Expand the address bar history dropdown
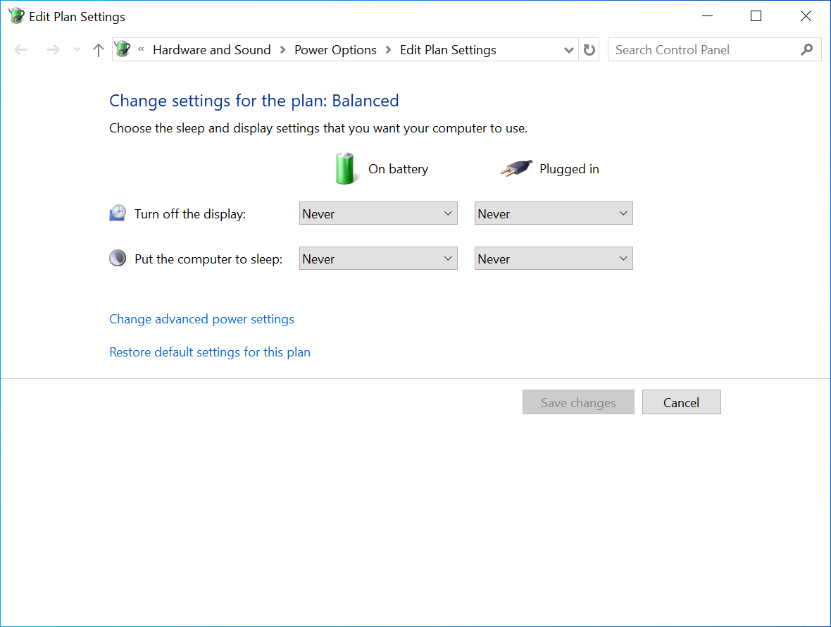Viewport: 831px width, 627px height. (569, 50)
